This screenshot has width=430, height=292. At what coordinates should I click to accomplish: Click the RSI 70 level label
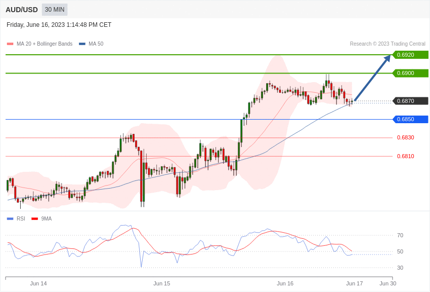(400, 235)
